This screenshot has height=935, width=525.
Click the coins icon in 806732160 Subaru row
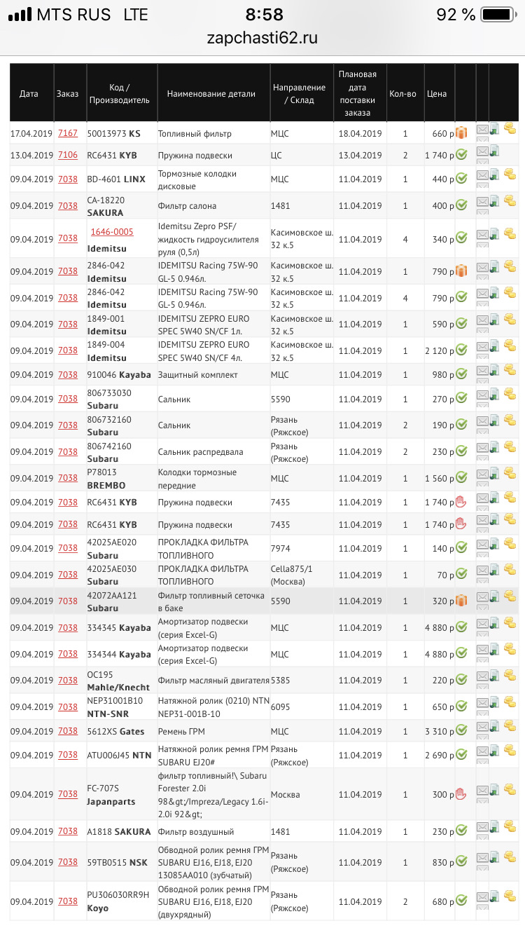coord(510,420)
